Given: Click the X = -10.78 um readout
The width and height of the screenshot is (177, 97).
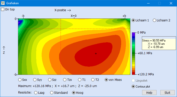Looking at the screenshot, I should click(x=156, y=44).
